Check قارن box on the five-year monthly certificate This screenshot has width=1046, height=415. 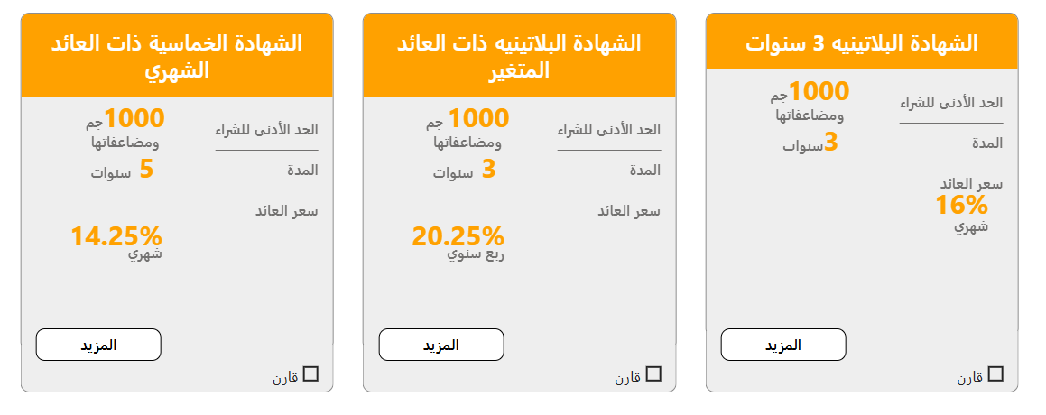[311, 373]
